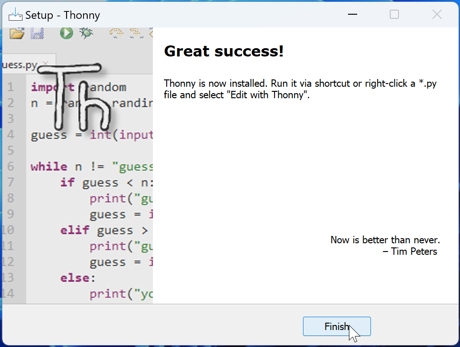Click the 'Thonny is now installed' message text
The width and height of the screenshot is (460, 347).
(x=300, y=89)
